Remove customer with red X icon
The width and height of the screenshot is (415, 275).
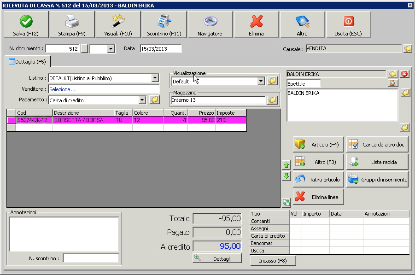pos(404,74)
